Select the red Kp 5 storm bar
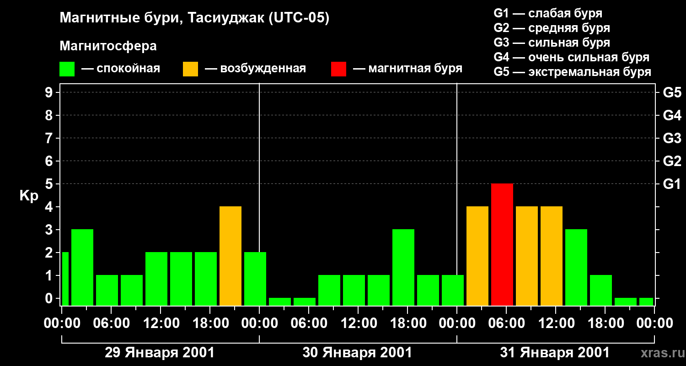The height and width of the screenshot is (366, 686). point(502,244)
